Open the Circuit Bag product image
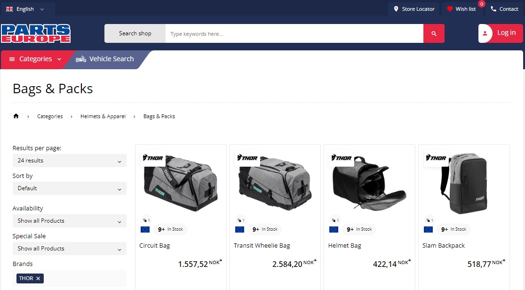Image resolution: width=525 pixels, height=290 pixels. coord(181,183)
